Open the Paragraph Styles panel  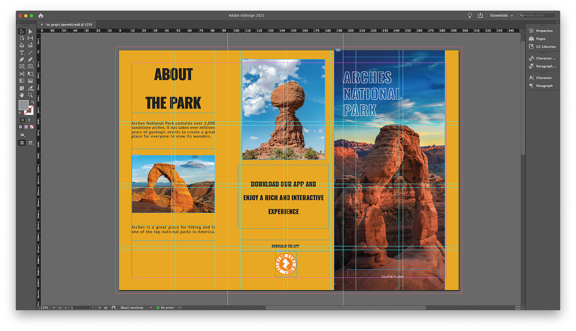(x=542, y=66)
